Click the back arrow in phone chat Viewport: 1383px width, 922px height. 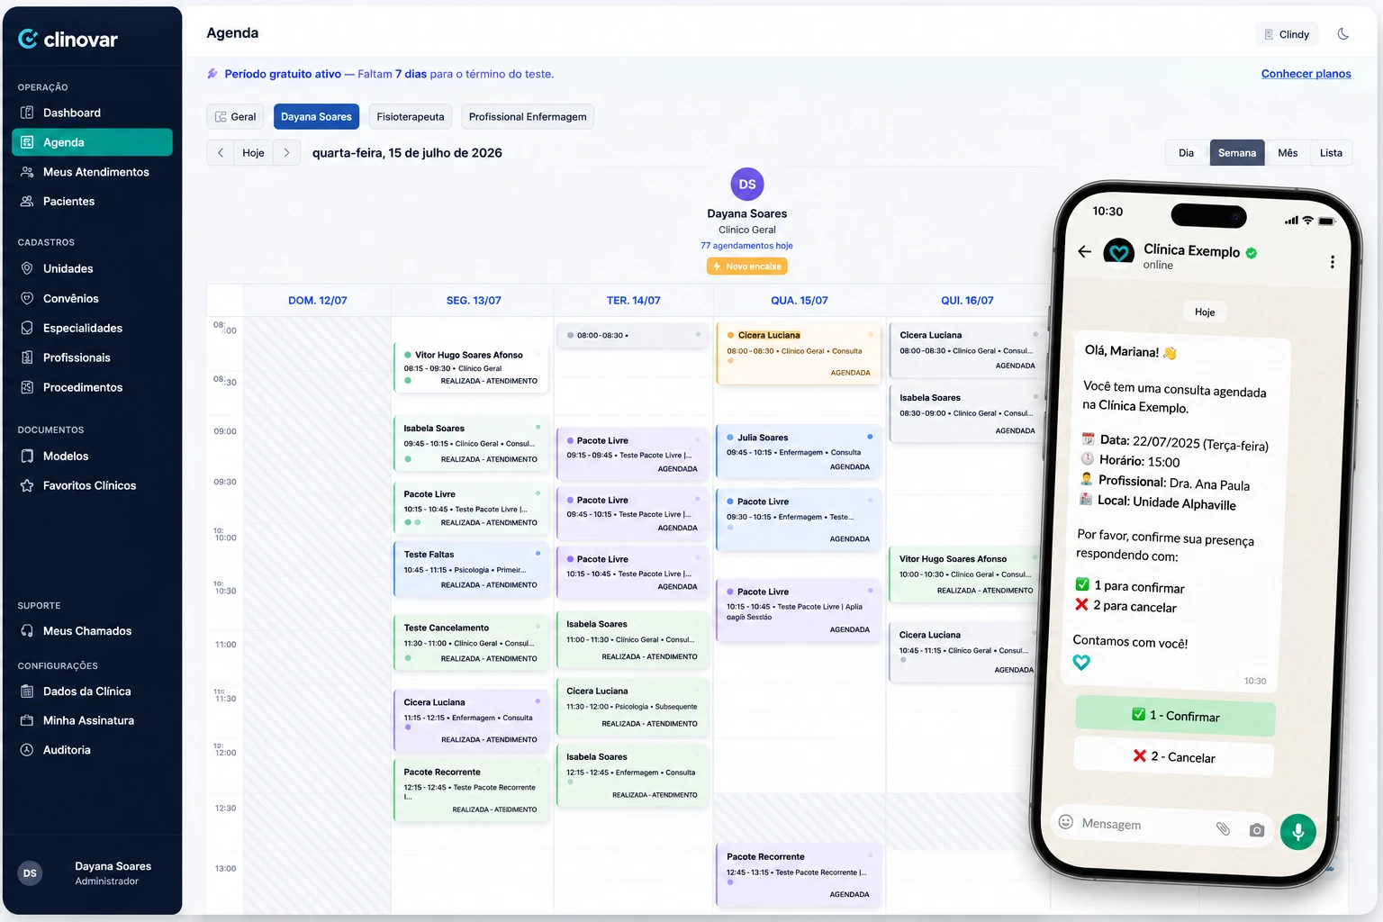pos(1085,252)
